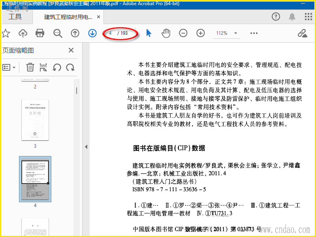Click the total page count 193
316x237 pixels.
pos(124,33)
